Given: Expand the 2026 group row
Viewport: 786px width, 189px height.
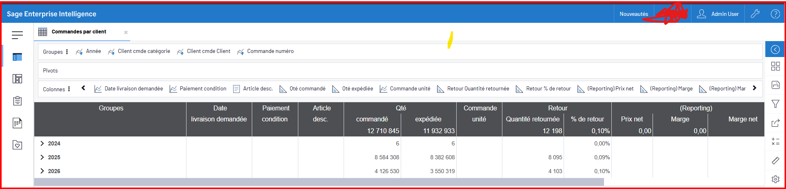Looking at the screenshot, I should 42,171.
